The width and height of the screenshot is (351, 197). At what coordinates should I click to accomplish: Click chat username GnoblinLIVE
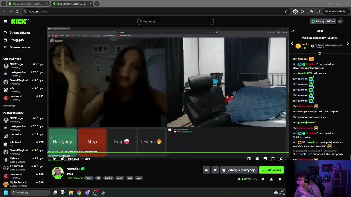[x=305, y=73]
